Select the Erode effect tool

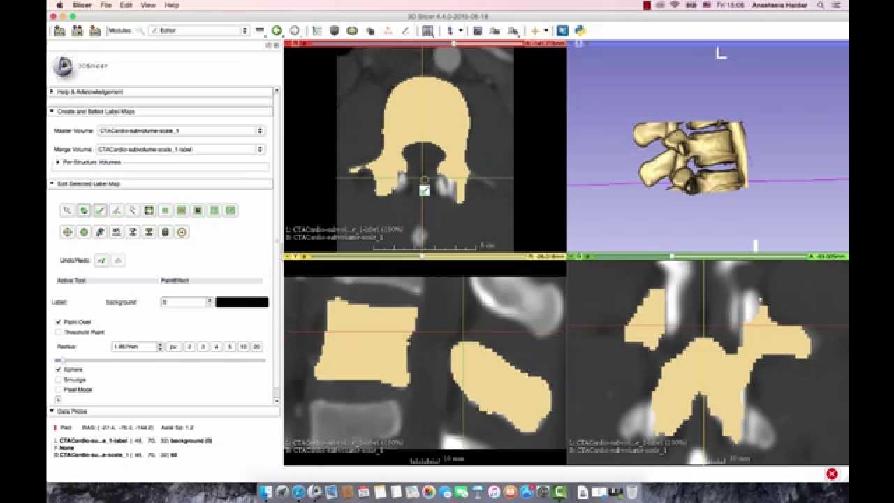[x=67, y=232]
